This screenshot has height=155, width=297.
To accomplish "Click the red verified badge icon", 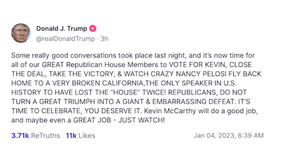I will click(x=93, y=29).
